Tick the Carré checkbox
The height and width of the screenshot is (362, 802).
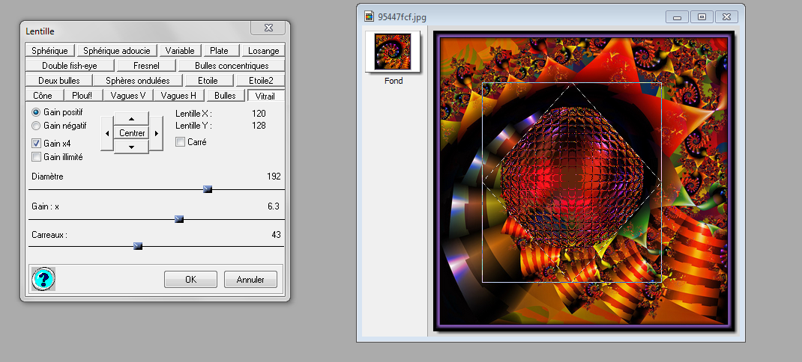[x=180, y=141]
